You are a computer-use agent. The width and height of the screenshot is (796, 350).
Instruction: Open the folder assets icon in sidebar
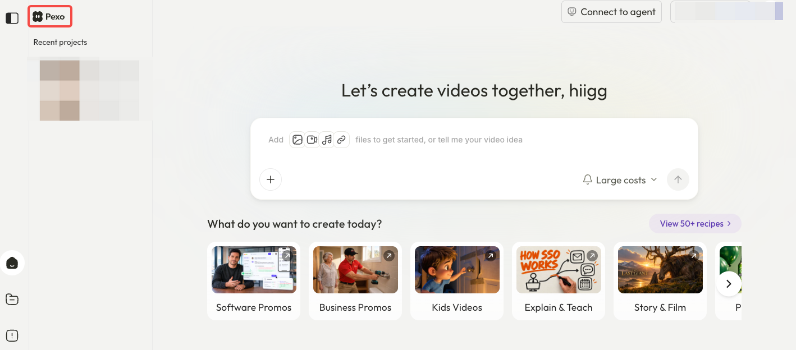point(12,300)
